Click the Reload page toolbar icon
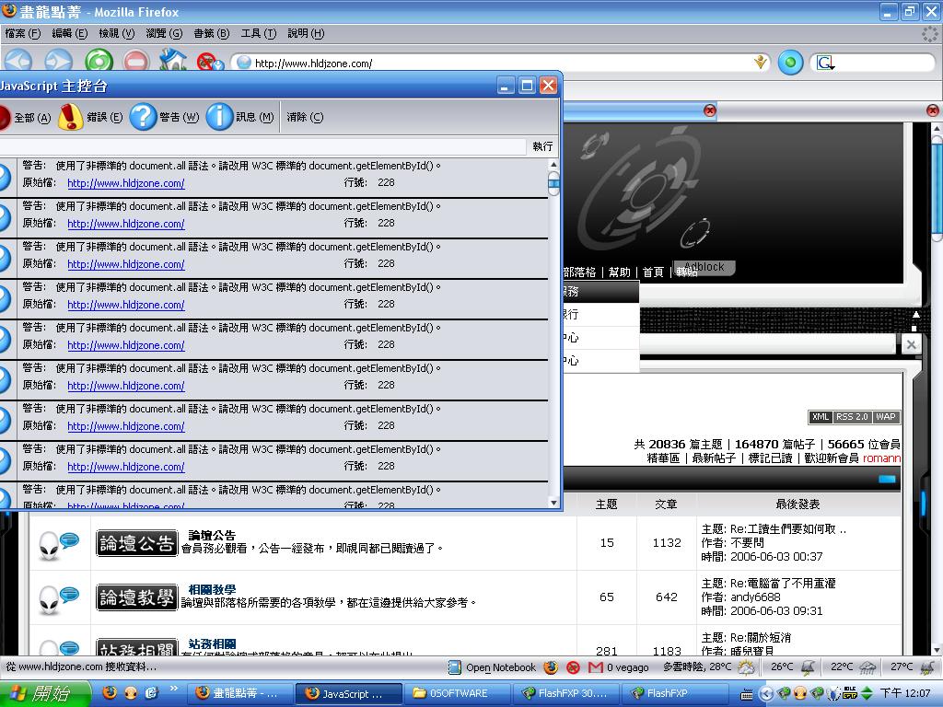 point(99,62)
